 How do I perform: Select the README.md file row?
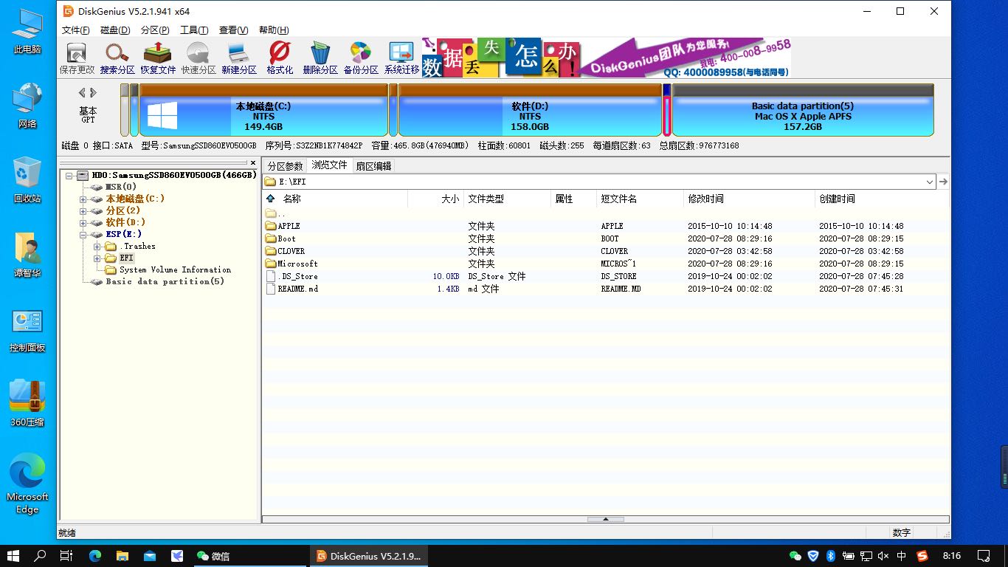click(x=606, y=289)
